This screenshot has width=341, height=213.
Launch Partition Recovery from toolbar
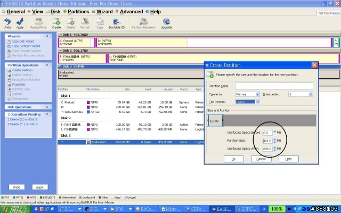coord(143,23)
